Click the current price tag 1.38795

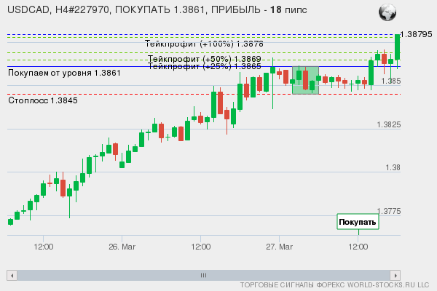click(x=416, y=34)
